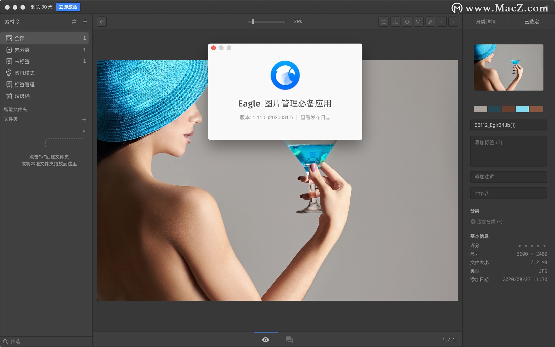Go back with the left arrow button

pyautogui.click(x=102, y=22)
